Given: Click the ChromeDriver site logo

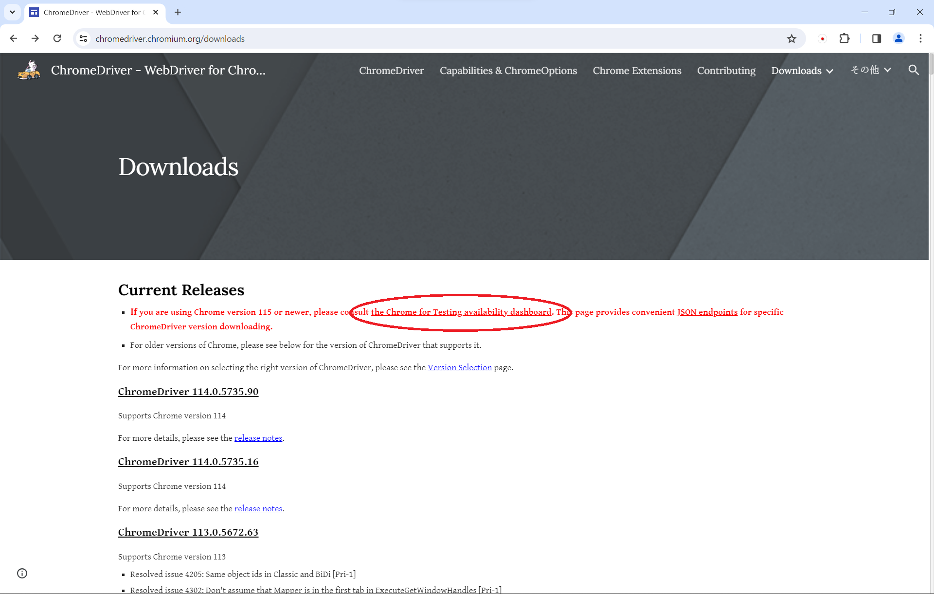Looking at the screenshot, I should [29, 70].
